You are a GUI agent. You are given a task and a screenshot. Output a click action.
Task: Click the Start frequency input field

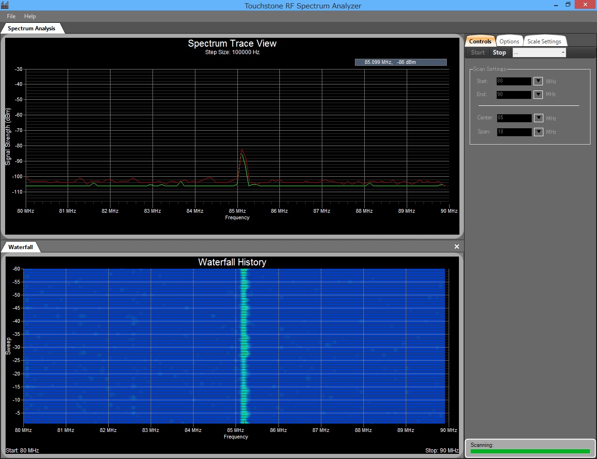coord(514,81)
